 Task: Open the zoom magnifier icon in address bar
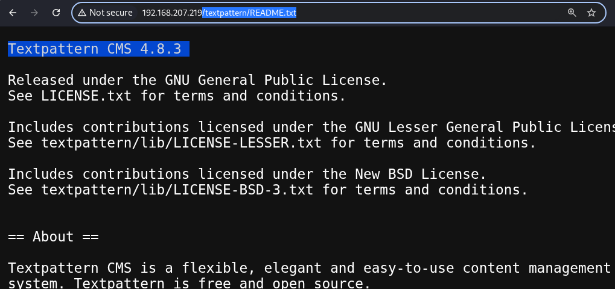tap(572, 13)
